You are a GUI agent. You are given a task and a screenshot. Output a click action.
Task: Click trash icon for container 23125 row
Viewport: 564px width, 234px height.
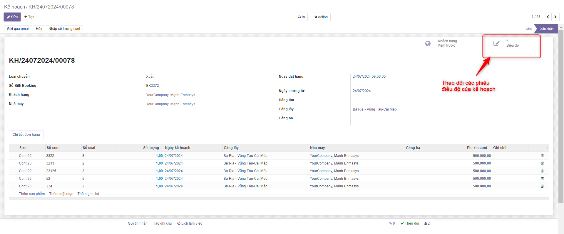(542, 171)
